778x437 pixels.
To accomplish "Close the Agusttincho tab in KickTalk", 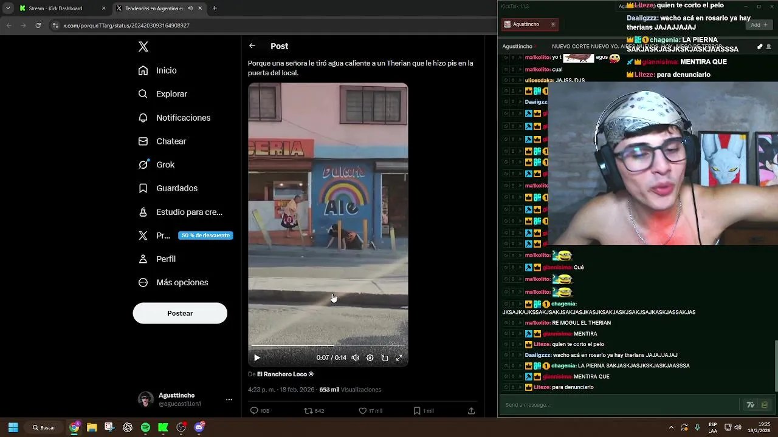I will 553,24.
